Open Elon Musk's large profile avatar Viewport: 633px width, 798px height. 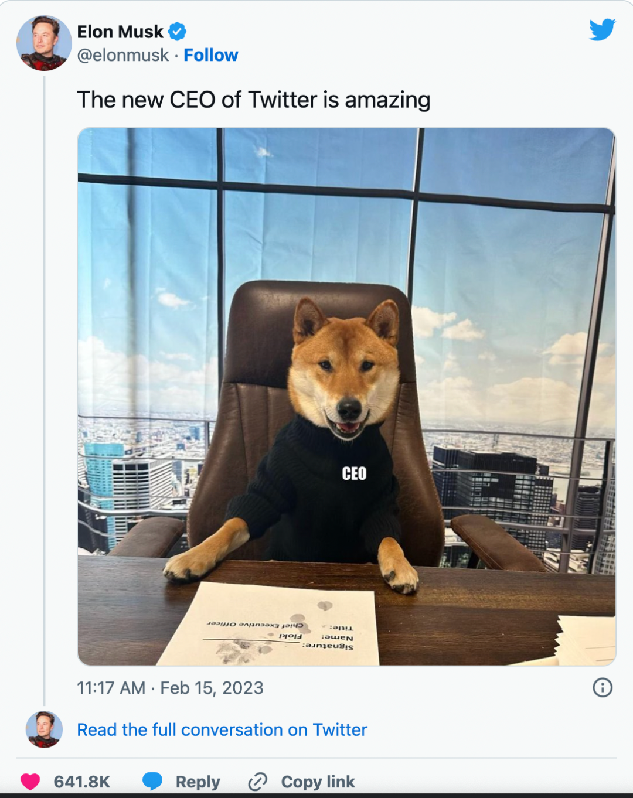coord(44,43)
